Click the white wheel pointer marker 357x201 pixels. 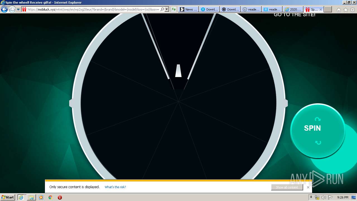point(178,71)
